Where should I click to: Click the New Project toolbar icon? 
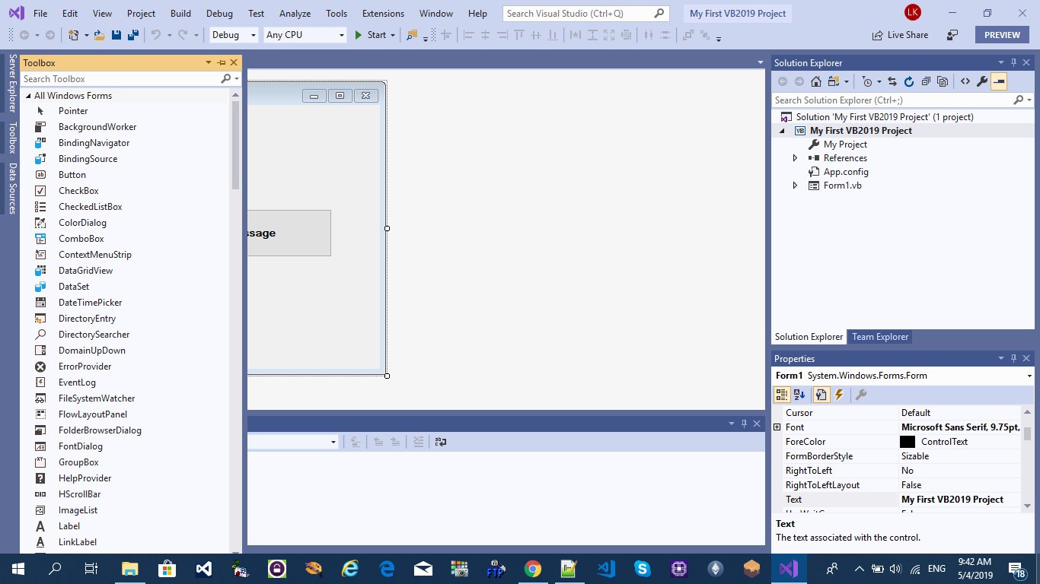pyautogui.click(x=73, y=35)
